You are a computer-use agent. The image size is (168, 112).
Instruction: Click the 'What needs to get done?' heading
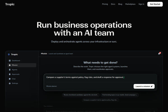pyautogui.click(x=101, y=63)
